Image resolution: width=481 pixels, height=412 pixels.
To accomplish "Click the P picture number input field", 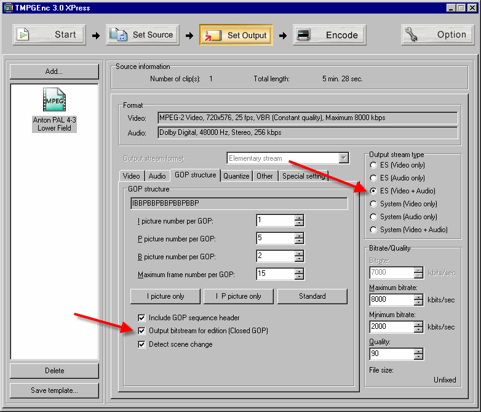I will 275,238.
